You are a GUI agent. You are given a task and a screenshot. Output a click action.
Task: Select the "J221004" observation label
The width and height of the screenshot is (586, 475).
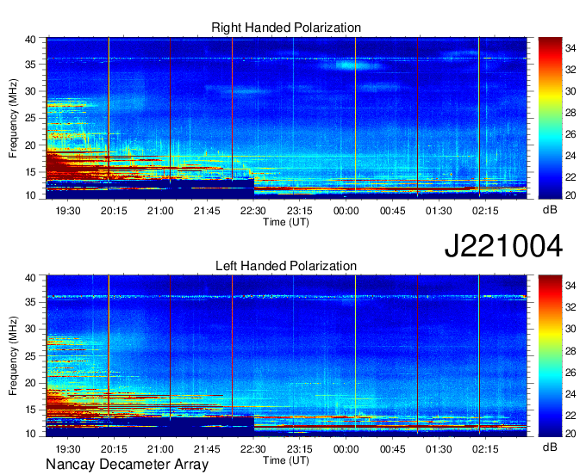click(x=503, y=246)
